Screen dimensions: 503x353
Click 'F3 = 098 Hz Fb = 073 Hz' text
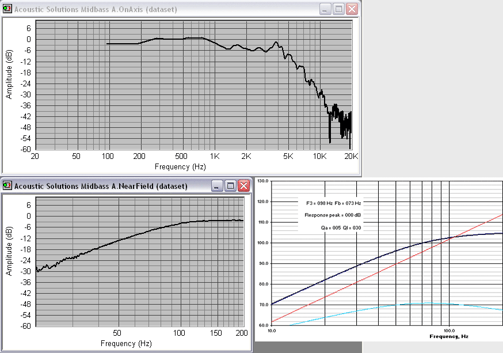coord(334,203)
